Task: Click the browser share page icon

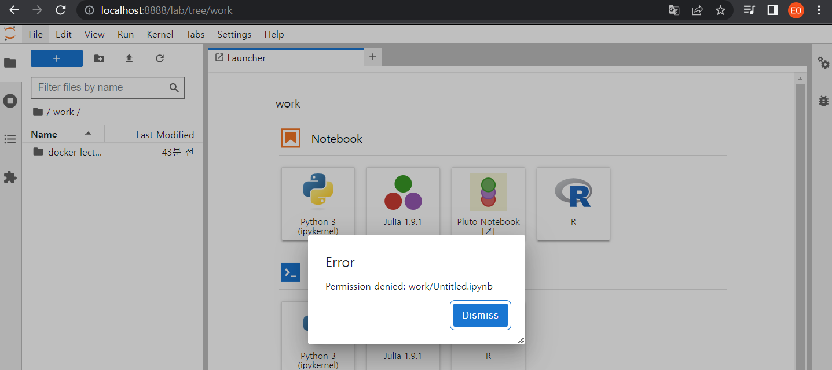Action: 698,10
